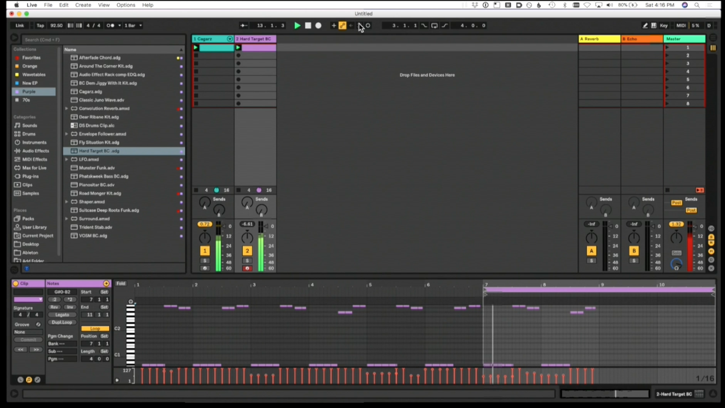This screenshot has width=725, height=408.
Task: Launch Master scene 5
Action: 667,80
